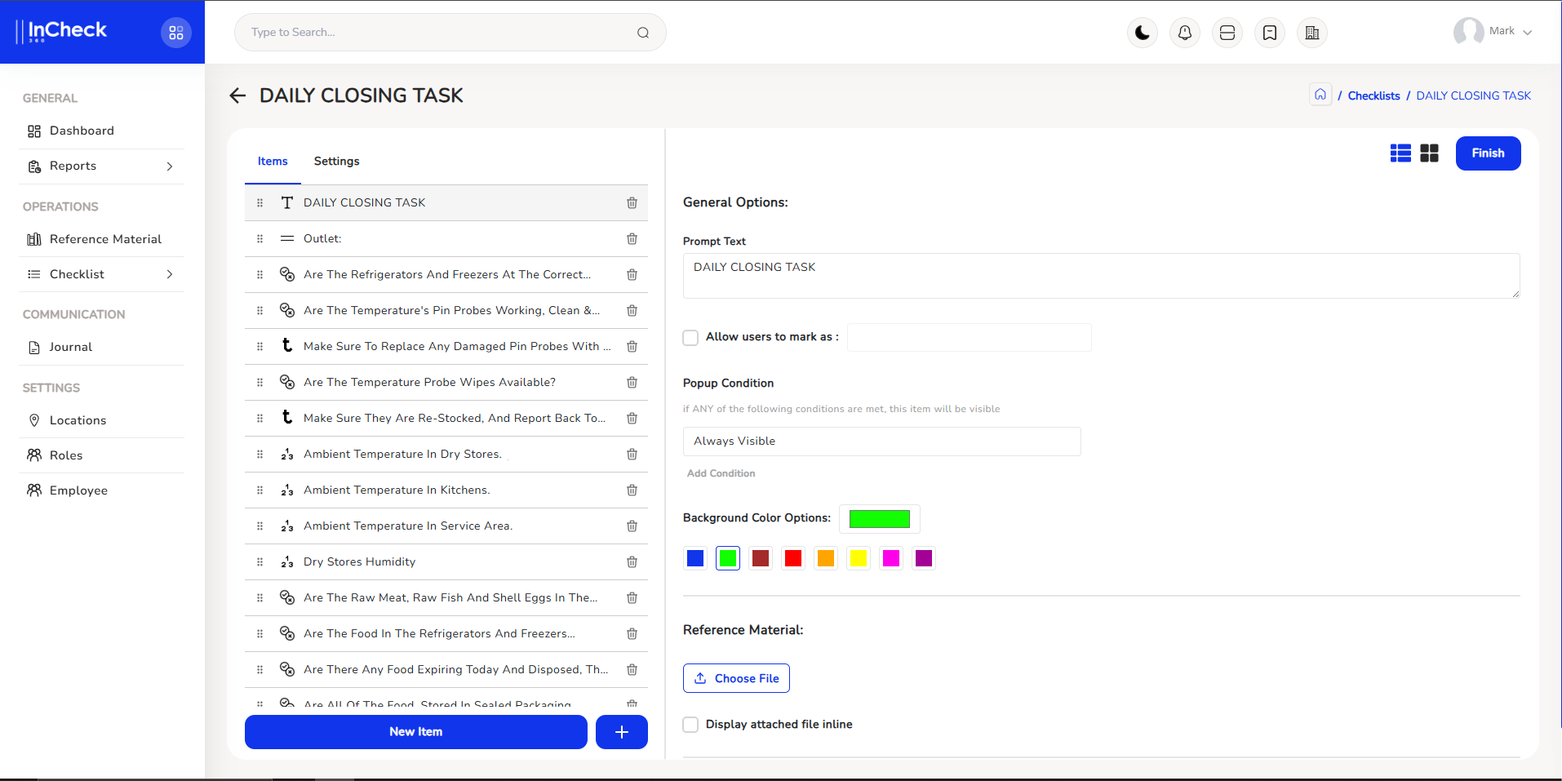The height and width of the screenshot is (781, 1562).
Task: Delete the Outlet item with trash icon
Action: coord(632,239)
